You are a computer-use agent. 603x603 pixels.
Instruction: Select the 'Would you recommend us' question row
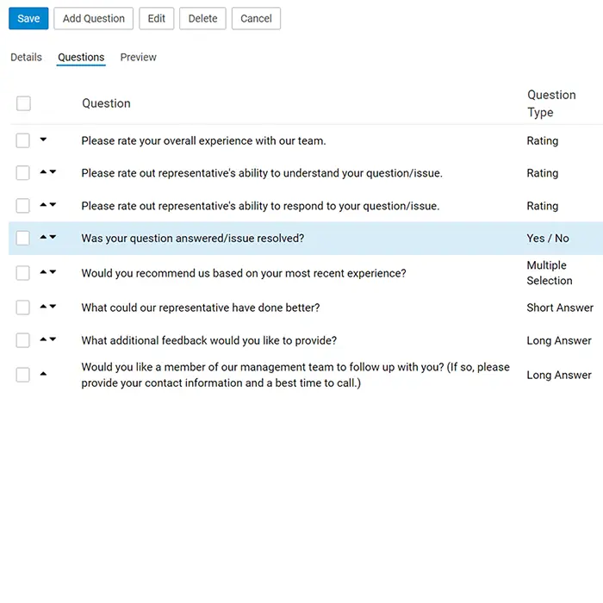coord(306,273)
